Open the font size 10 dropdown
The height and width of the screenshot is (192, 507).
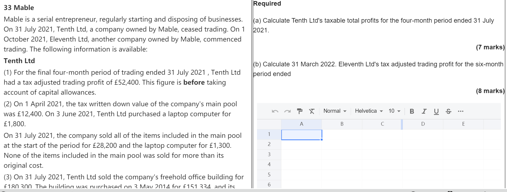pyautogui.click(x=394, y=111)
